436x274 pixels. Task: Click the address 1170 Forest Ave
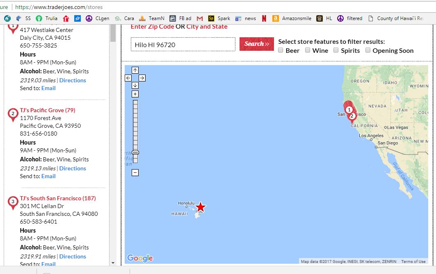pyautogui.click(x=40, y=118)
